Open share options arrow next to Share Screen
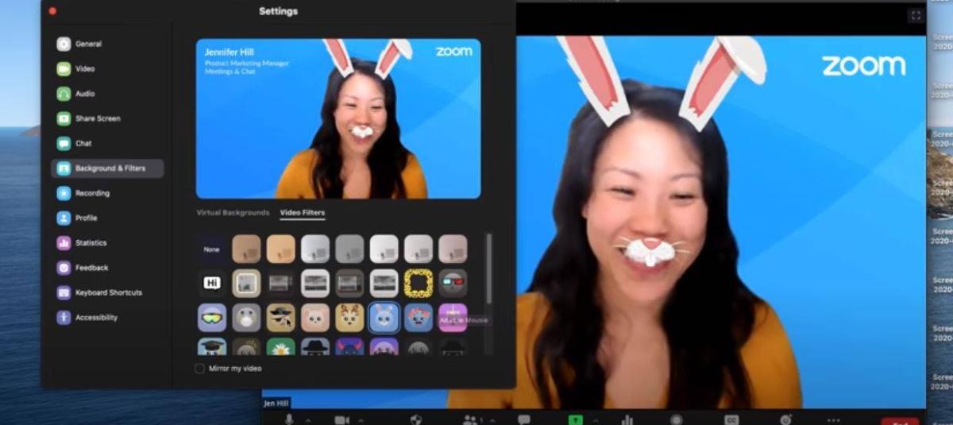The width and height of the screenshot is (953, 425). pos(595,419)
